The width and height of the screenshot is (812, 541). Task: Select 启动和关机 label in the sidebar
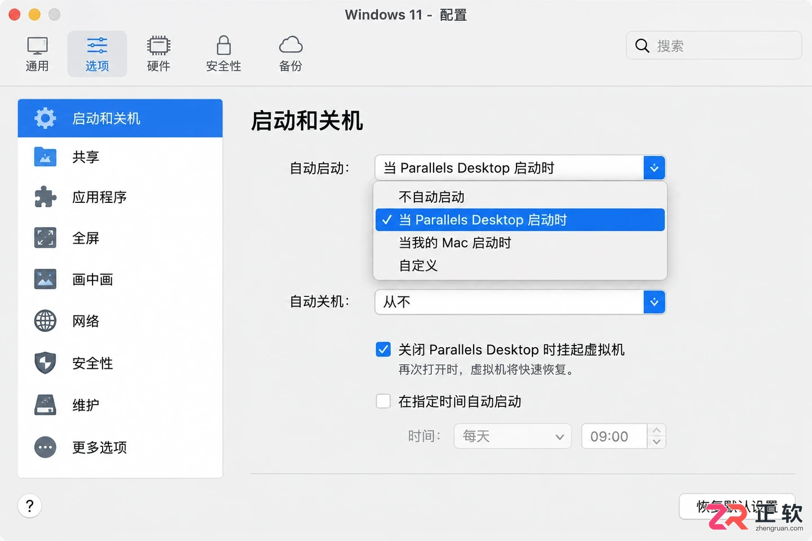106,118
